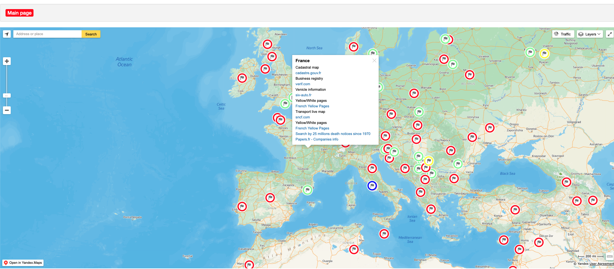
Task: Open the yellow flag marker near Ryazan
Action: pos(544,54)
